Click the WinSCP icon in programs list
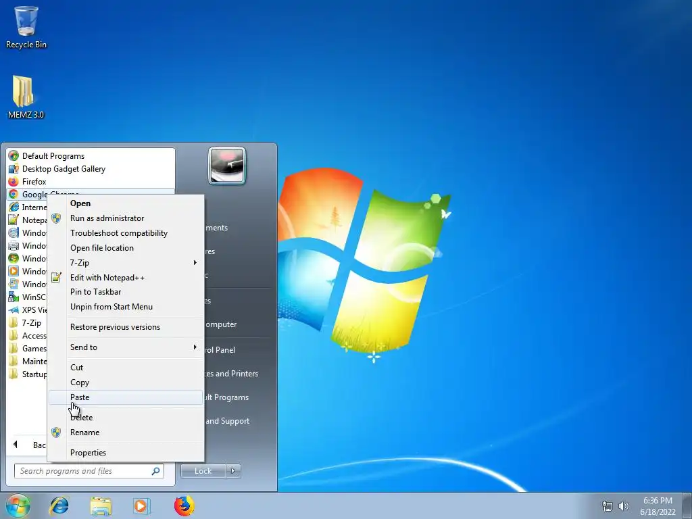Image resolution: width=692 pixels, height=519 pixels. [14, 297]
